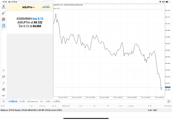Open the indicators f icon

pos(3,83)
